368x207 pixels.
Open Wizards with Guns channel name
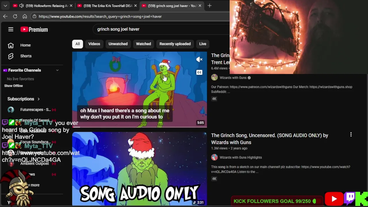[x=233, y=78]
